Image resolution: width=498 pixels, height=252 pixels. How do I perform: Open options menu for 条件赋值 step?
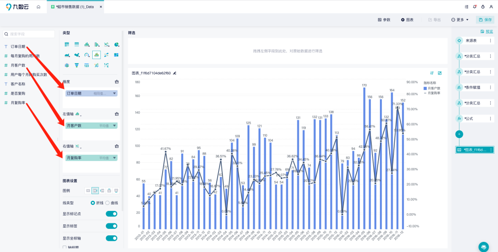[x=491, y=87]
